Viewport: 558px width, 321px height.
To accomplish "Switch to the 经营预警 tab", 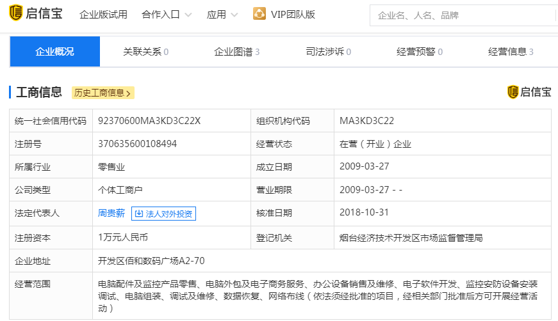I will pyautogui.click(x=420, y=52).
